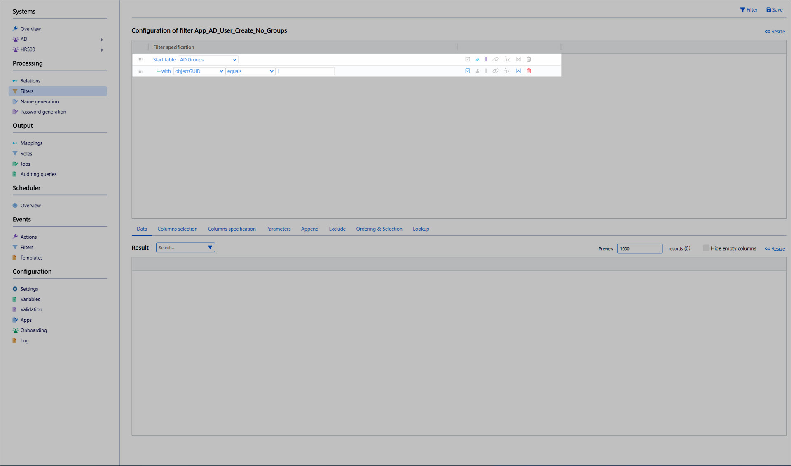Click the Preview records input field
Image resolution: width=791 pixels, height=466 pixels.
point(639,248)
